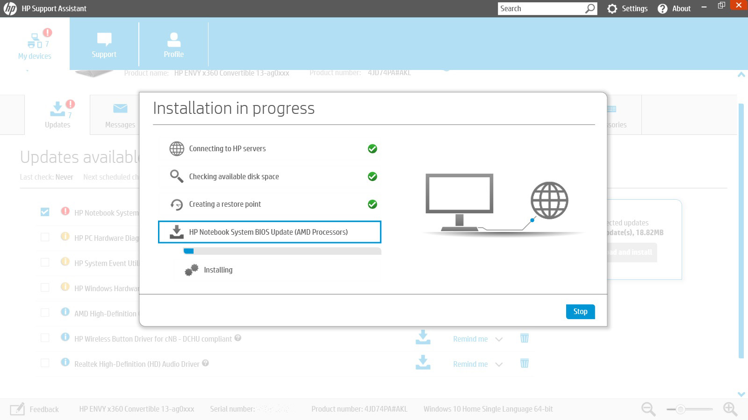Check the HP Notebook System update checkbox
The image size is (748, 420).
point(45,212)
